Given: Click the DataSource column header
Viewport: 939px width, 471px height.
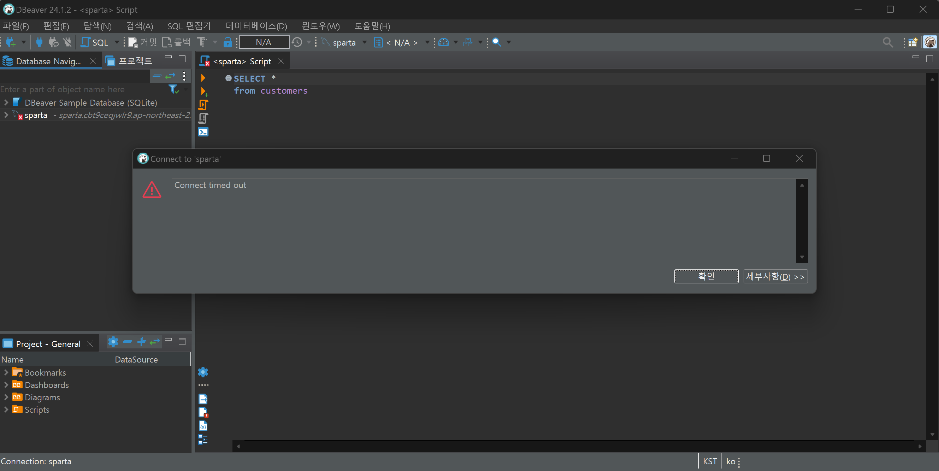Looking at the screenshot, I should click(x=152, y=359).
